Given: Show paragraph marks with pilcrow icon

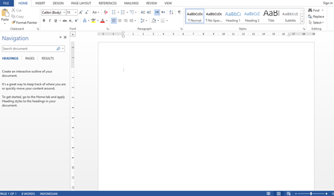Looking at the screenshot, I should [179, 12].
